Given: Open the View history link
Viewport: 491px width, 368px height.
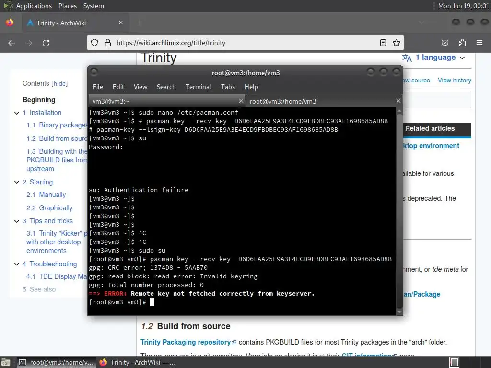Looking at the screenshot, I should click(455, 80).
